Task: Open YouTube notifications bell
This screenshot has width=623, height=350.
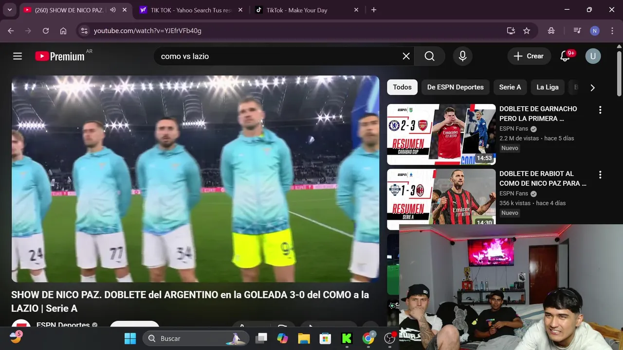Action: point(565,56)
